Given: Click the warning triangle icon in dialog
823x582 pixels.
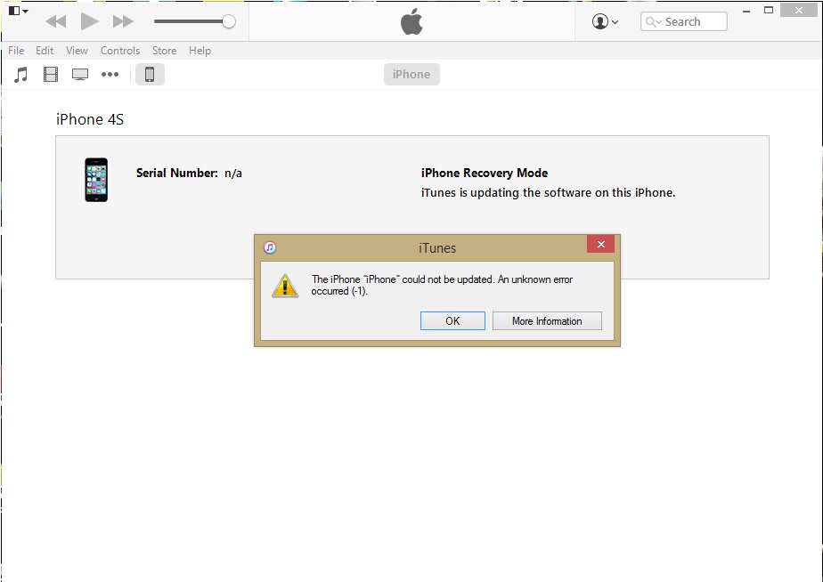Looking at the screenshot, I should coord(285,286).
